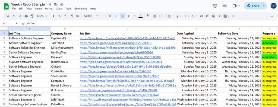Open version history clock icon
Screen dimensions: 278x107
pyautogui.click(x=215, y=6)
